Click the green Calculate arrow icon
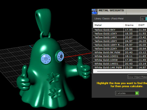147x110 pixels. click(x=137, y=93)
